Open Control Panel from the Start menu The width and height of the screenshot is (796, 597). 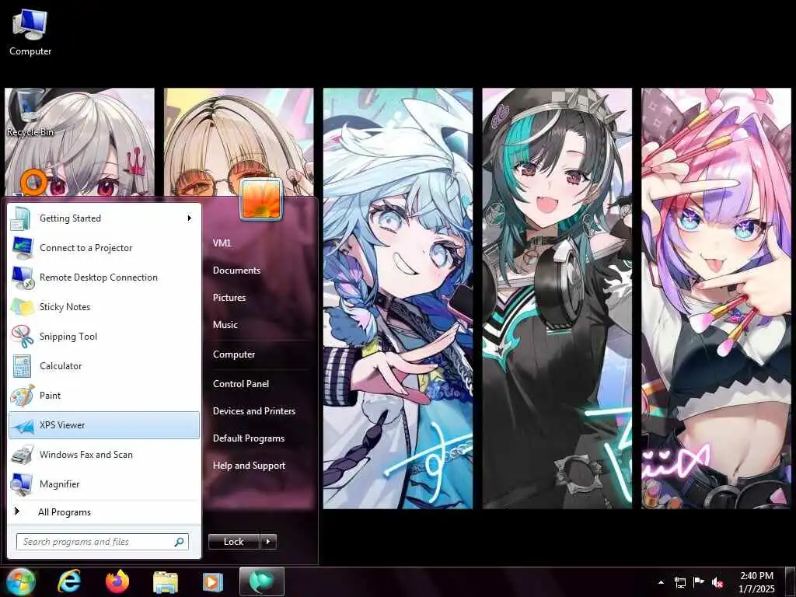tap(241, 384)
